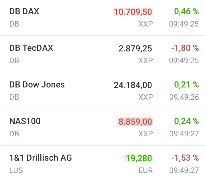Image resolution: width=205 pixels, height=185 pixels.
Task: Tap the Dow Jones 0,21 % change
Action: pos(186,85)
